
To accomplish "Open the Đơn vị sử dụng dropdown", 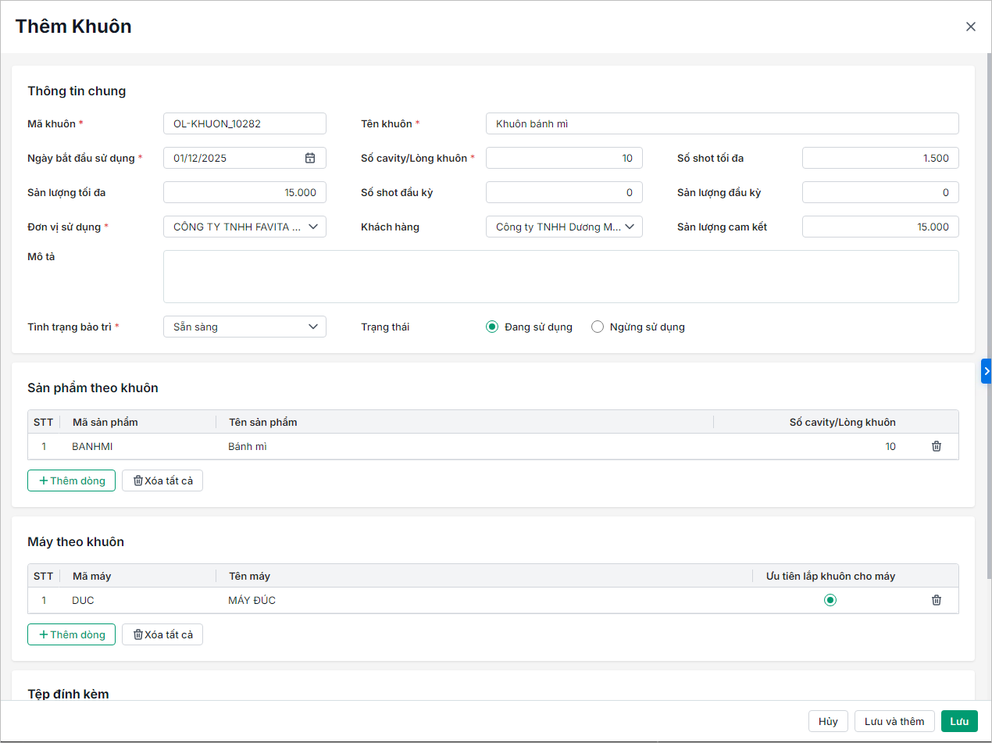I will pos(244,227).
